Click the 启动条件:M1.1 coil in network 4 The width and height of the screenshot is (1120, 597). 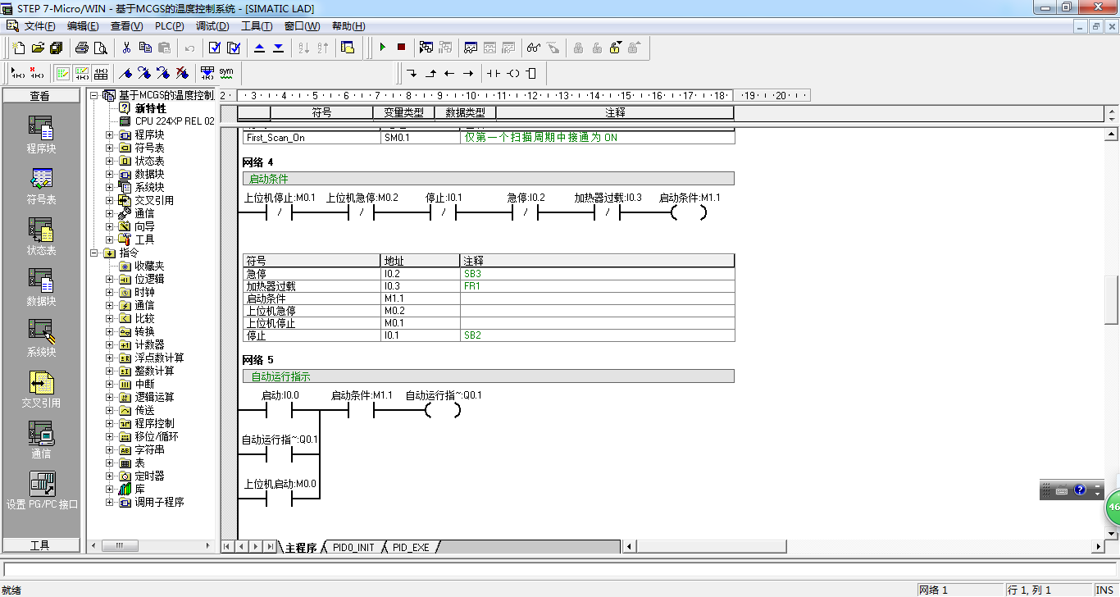[689, 213]
